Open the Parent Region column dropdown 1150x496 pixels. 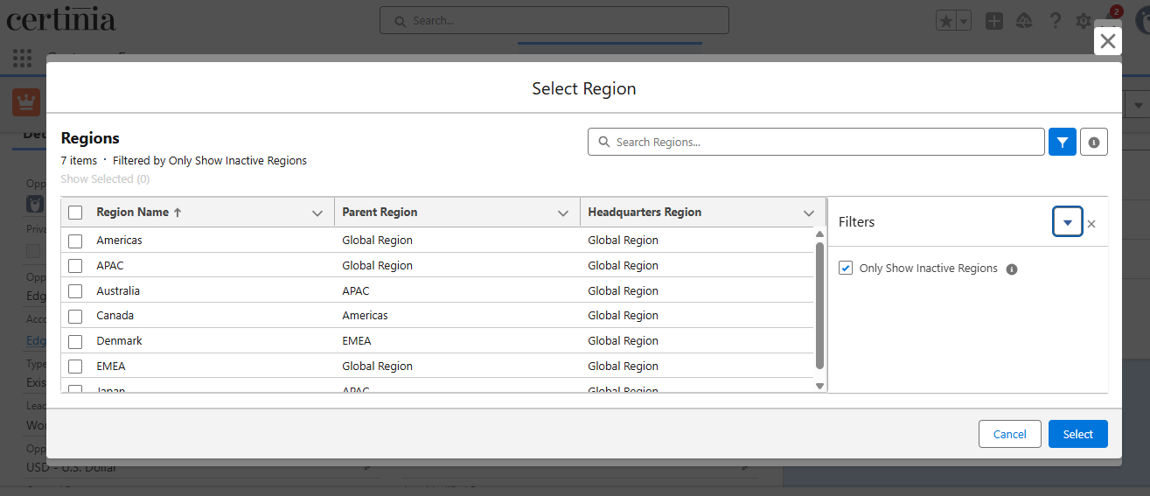[563, 213]
